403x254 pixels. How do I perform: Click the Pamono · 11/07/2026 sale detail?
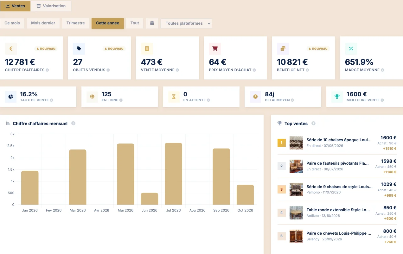323,192
